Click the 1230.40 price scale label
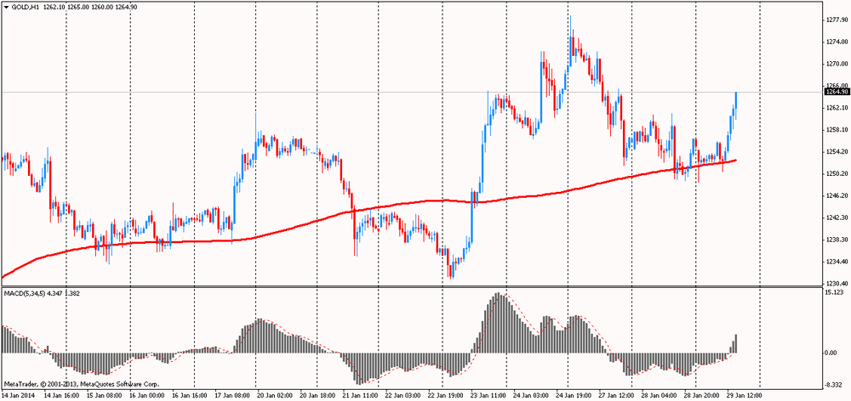The width and height of the screenshot is (851, 401). (837, 283)
